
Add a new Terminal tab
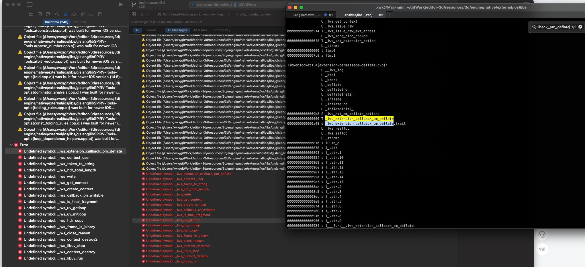(390, 15)
